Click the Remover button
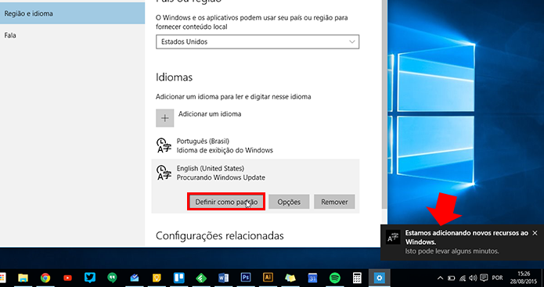 tap(334, 202)
